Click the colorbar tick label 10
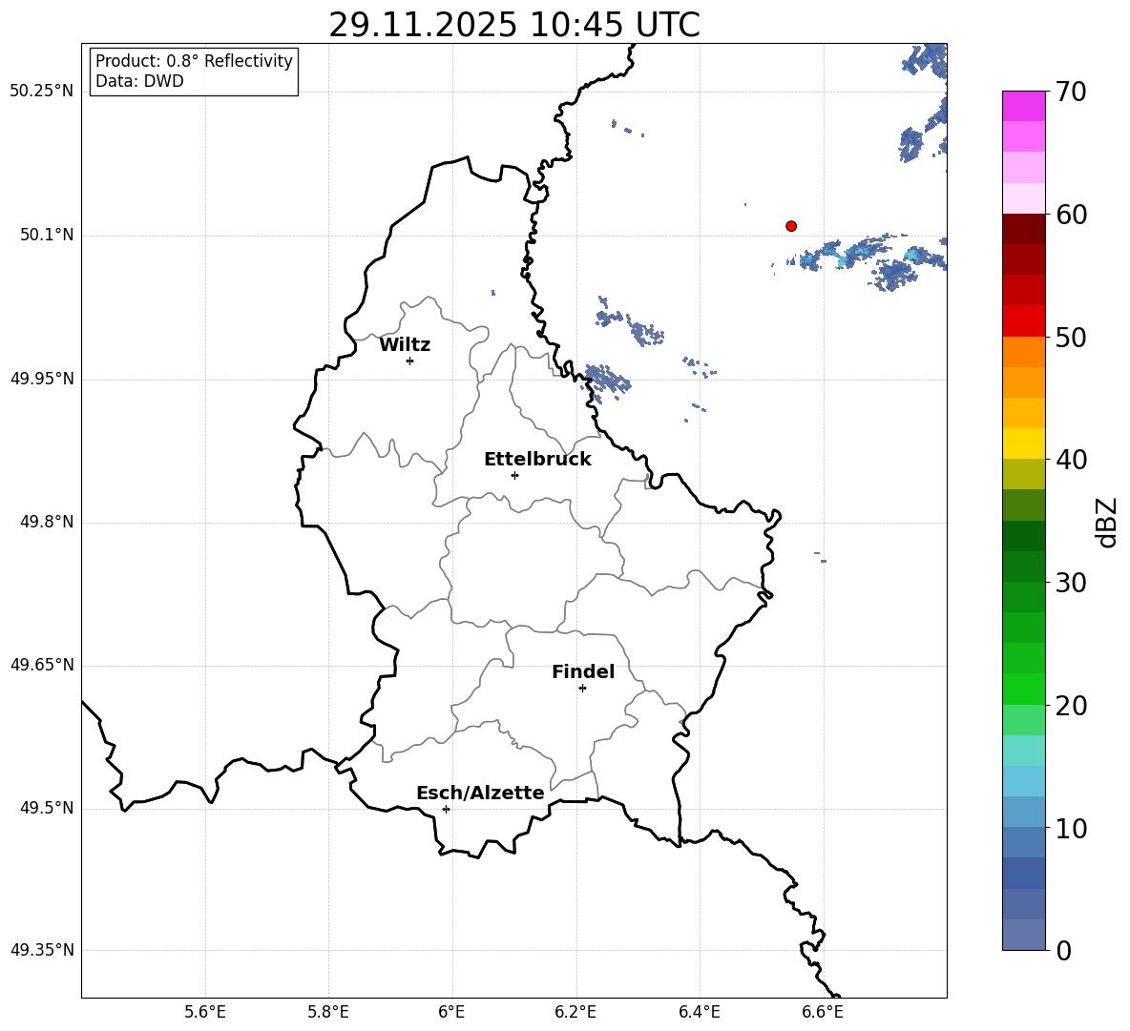The width and height of the screenshot is (1130, 1031). 1071,828
